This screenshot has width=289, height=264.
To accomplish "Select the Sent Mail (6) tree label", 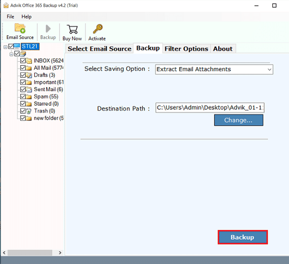I will click(x=48, y=89).
